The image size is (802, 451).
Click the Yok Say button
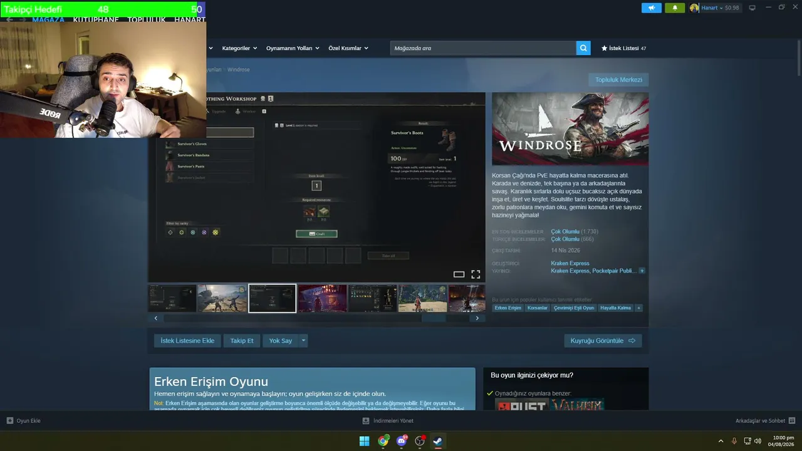tap(281, 341)
